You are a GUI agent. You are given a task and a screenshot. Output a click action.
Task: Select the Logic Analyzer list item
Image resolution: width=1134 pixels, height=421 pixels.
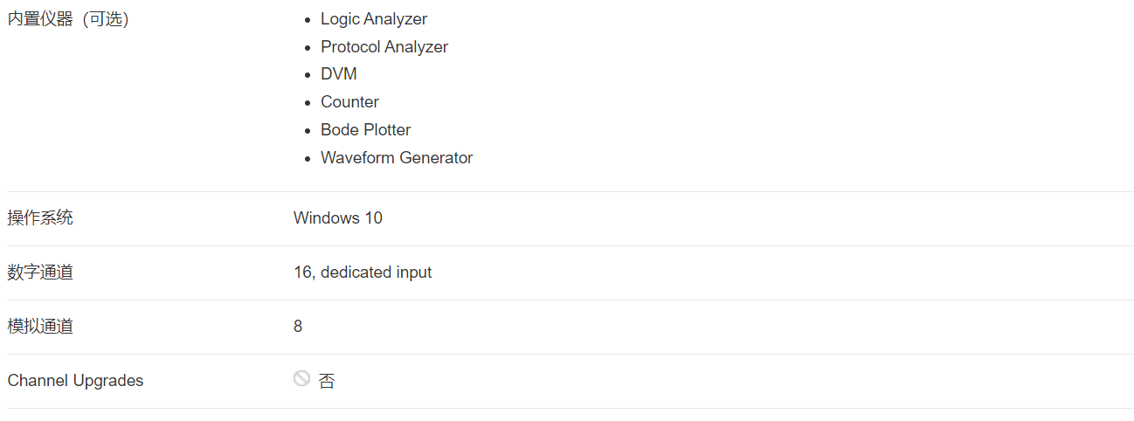point(374,18)
